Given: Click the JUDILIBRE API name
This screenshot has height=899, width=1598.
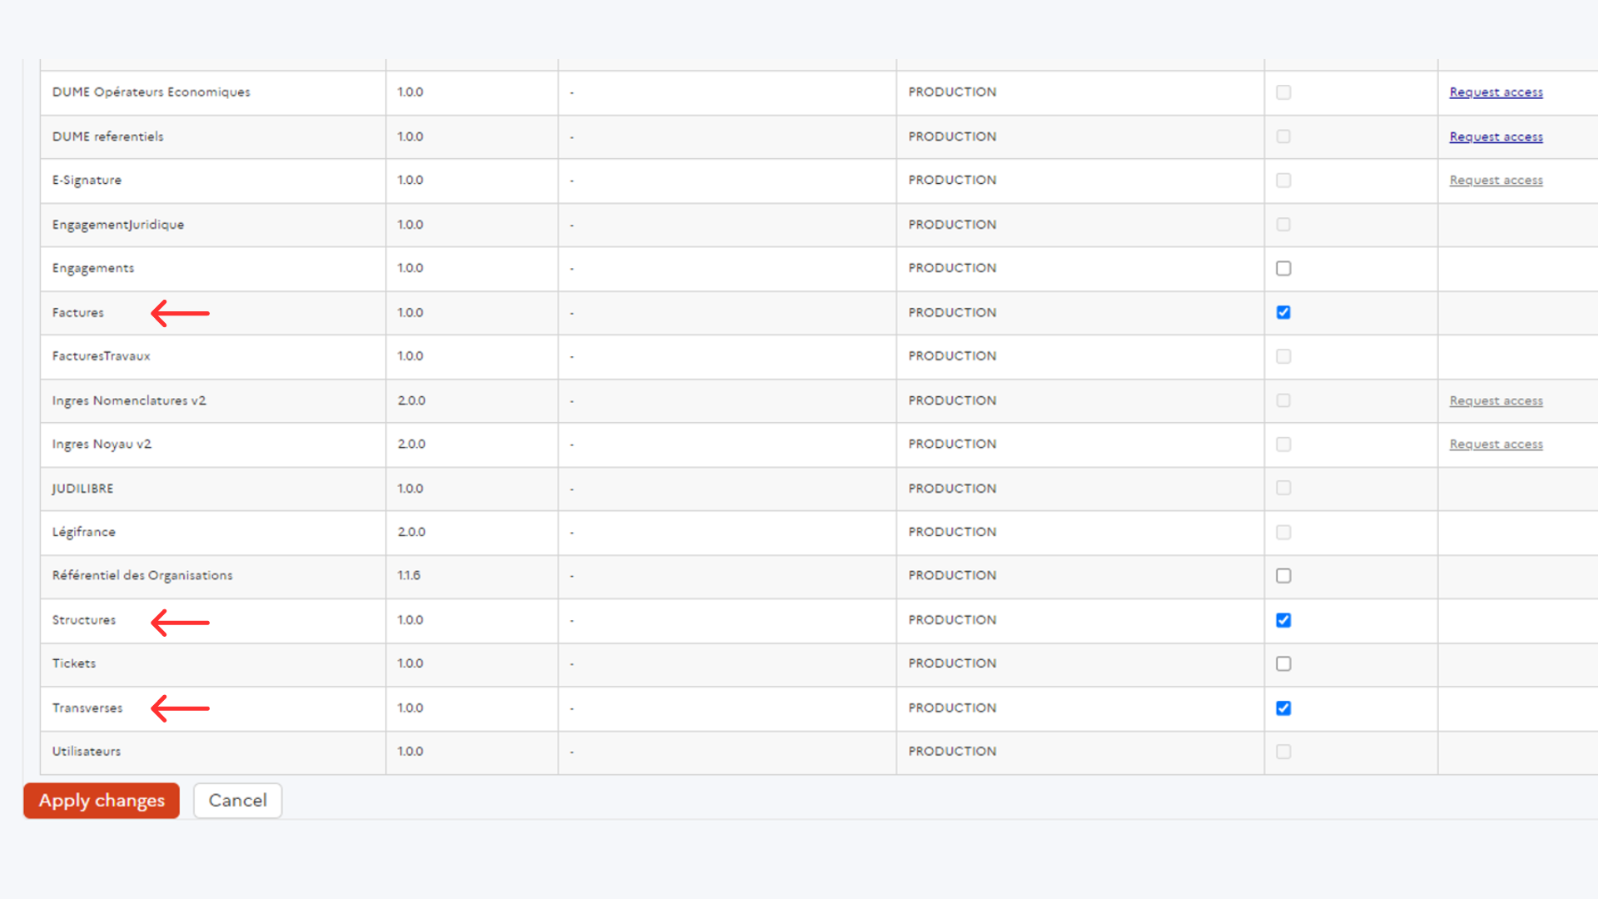Looking at the screenshot, I should [82, 489].
